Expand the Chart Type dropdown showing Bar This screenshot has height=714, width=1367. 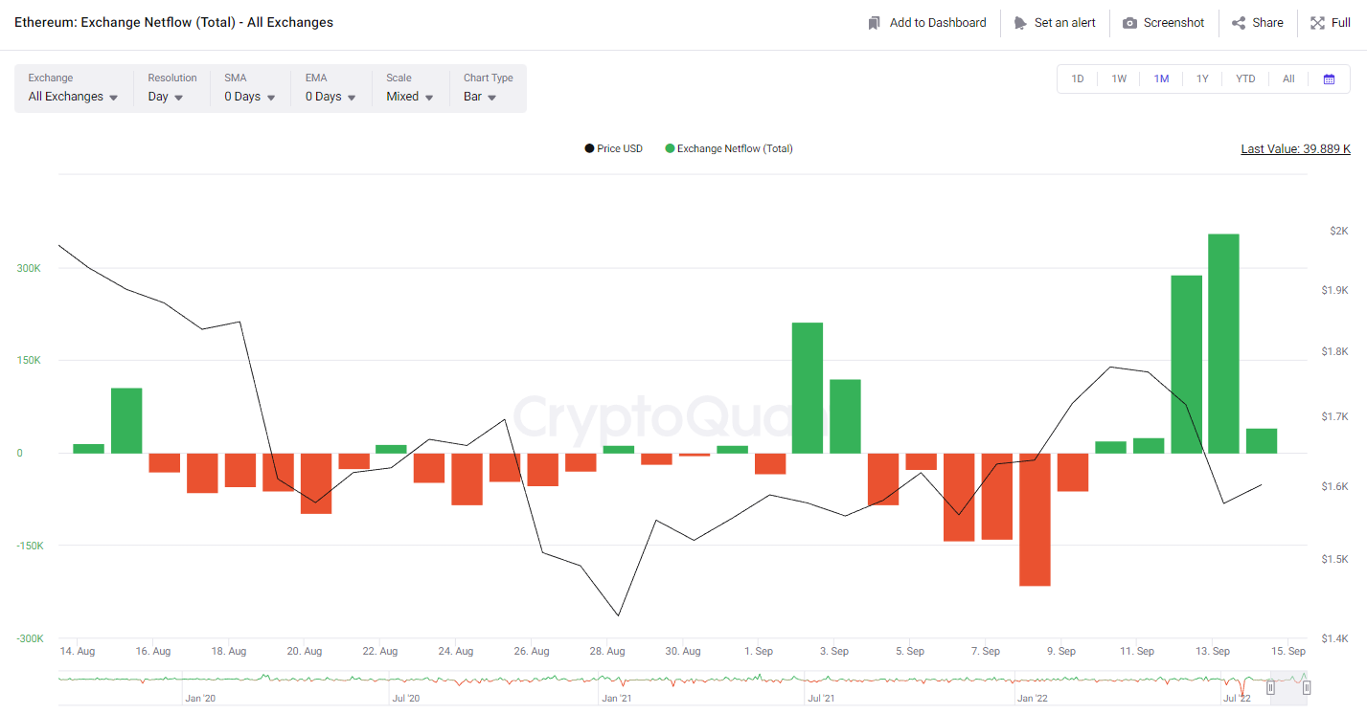coord(479,96)
